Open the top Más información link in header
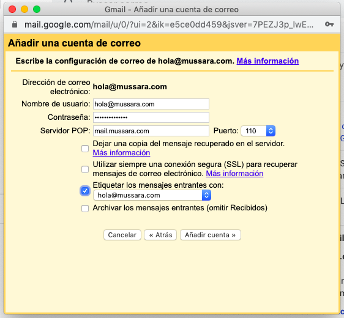The image size is (344, 318). coord(267,61)
